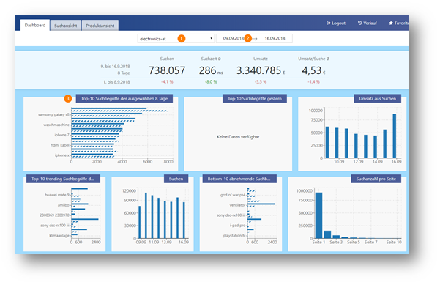Click the Favoriten star icon

[391, 23]
